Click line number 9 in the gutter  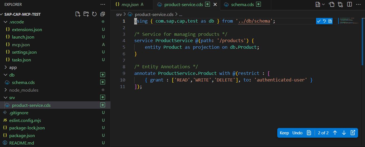[124, 73]
